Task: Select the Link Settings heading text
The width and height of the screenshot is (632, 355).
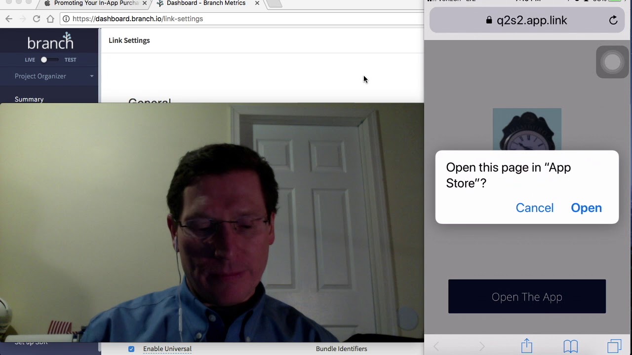Action: click(x=129, y=40)
